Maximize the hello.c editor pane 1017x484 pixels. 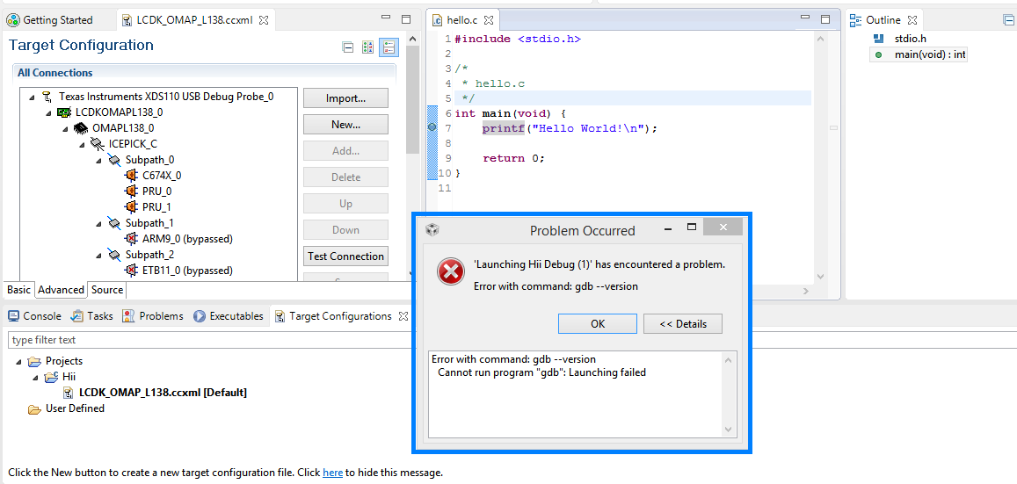pyautogui.click(x=825, y=19)
